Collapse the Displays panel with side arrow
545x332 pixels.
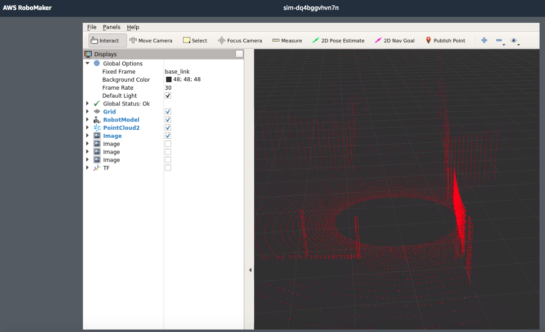(250, 270)
